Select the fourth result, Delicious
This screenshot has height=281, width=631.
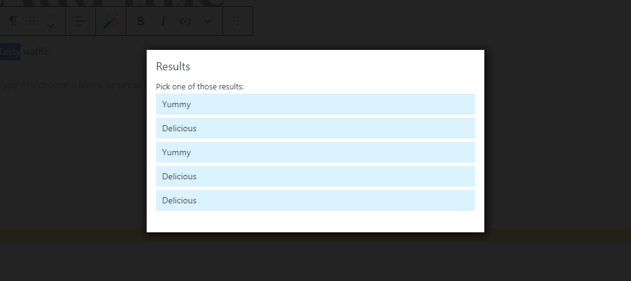(315, 176)
